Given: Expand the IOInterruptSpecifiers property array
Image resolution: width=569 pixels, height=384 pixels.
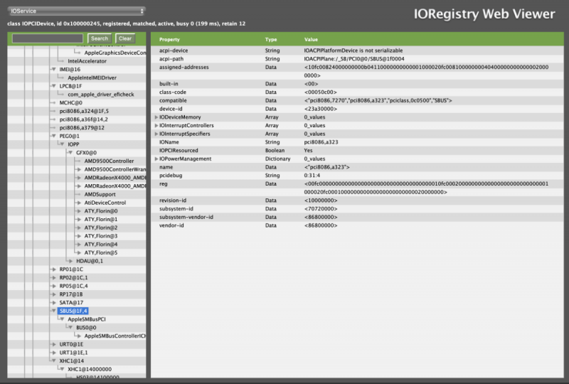Looking at the screenshot, I should [156, 134].
